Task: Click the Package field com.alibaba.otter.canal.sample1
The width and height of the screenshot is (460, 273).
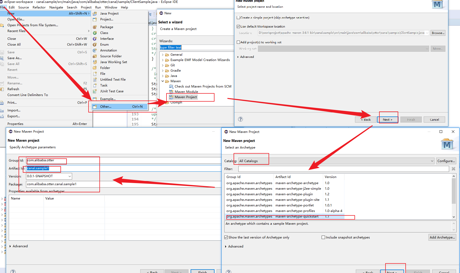Action: tap(124, 184)
